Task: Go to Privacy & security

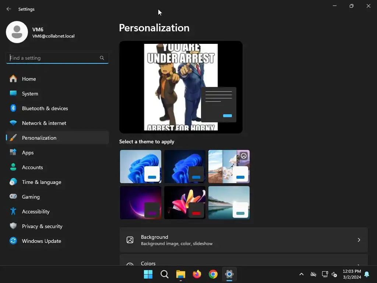Action: 57,226
